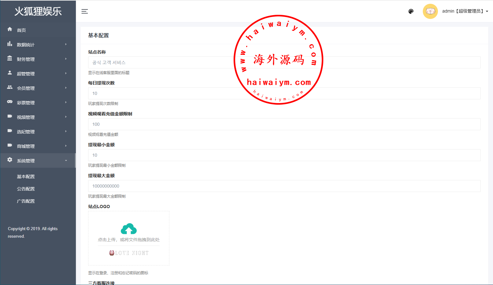Expand the 数据统计 submenu arrow
The width and height of the screenshot is (493, 285).
point(66,44)
